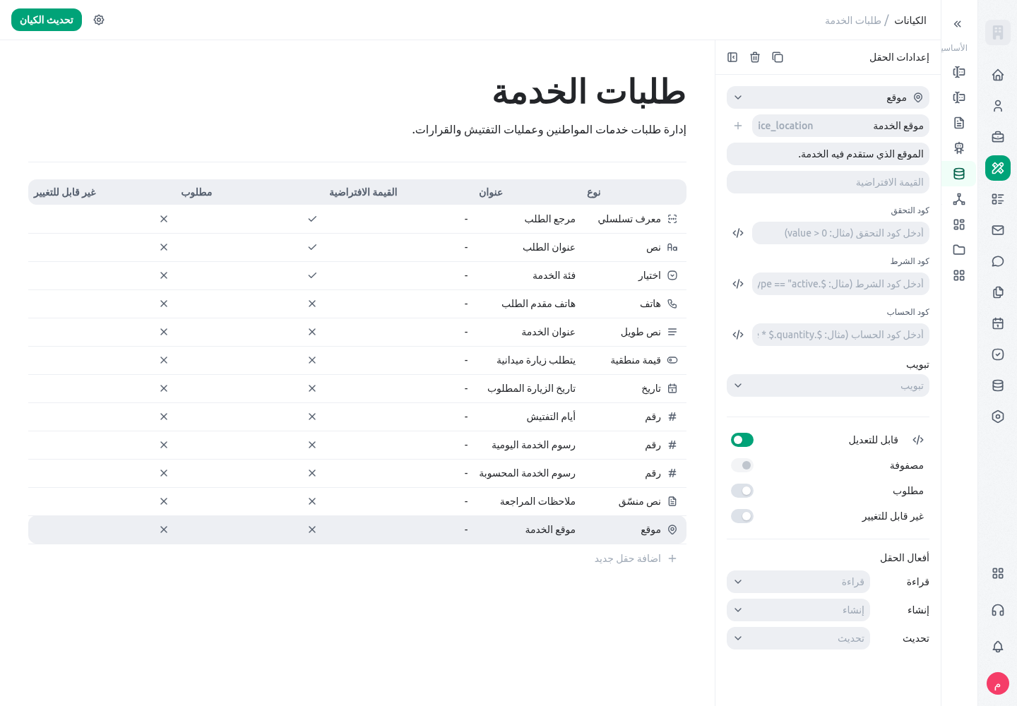Toggle غير قابل للتغيير switch
This screenshot has height=706, width=1017.
[742, 516]
